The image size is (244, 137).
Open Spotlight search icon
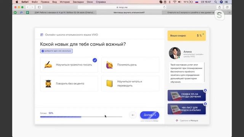(215, 2)
